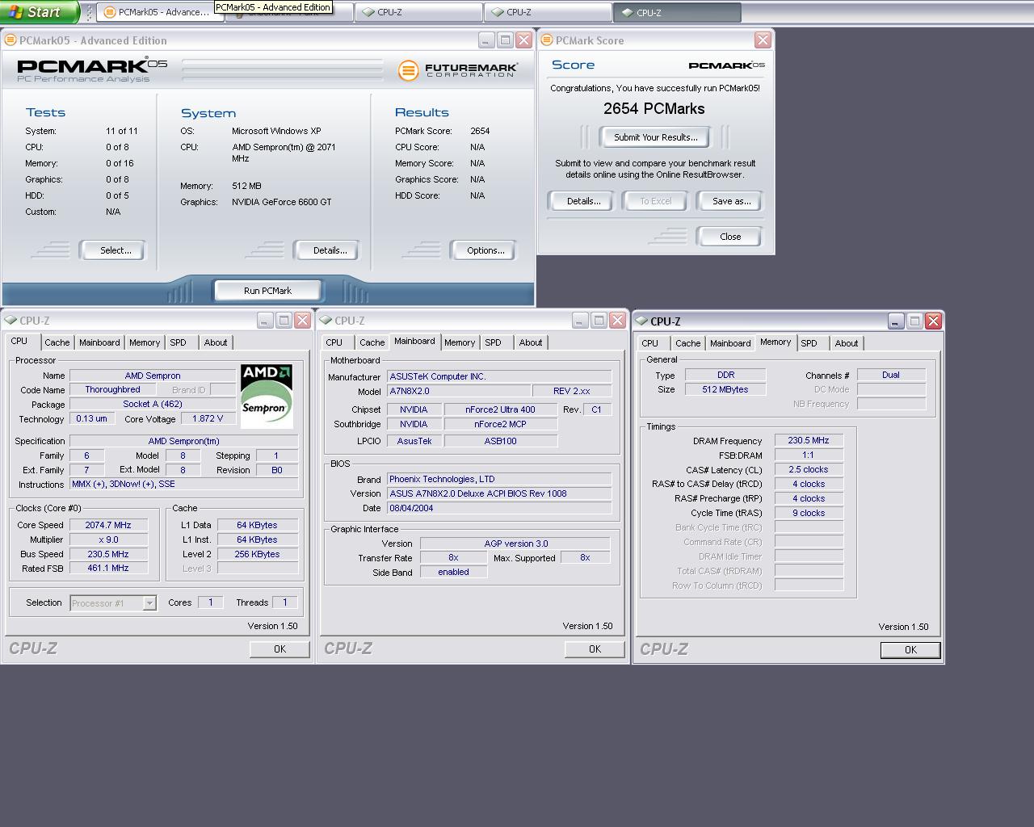Click Close button in PCMark Score
The height and width of the screenshot is (827, 1034).
[x=729, y=237]
